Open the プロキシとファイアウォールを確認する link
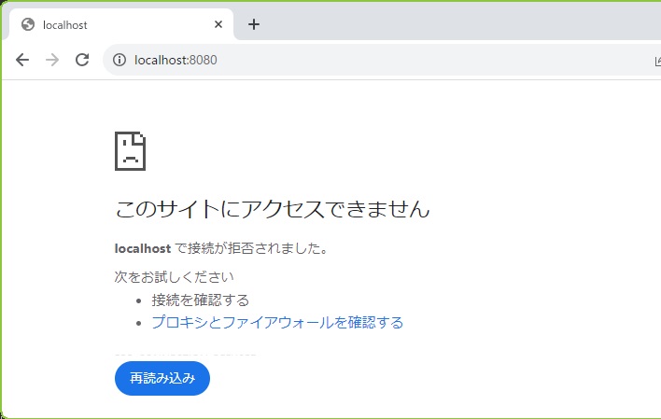661x419 pixels. click(x=277, y=323)
